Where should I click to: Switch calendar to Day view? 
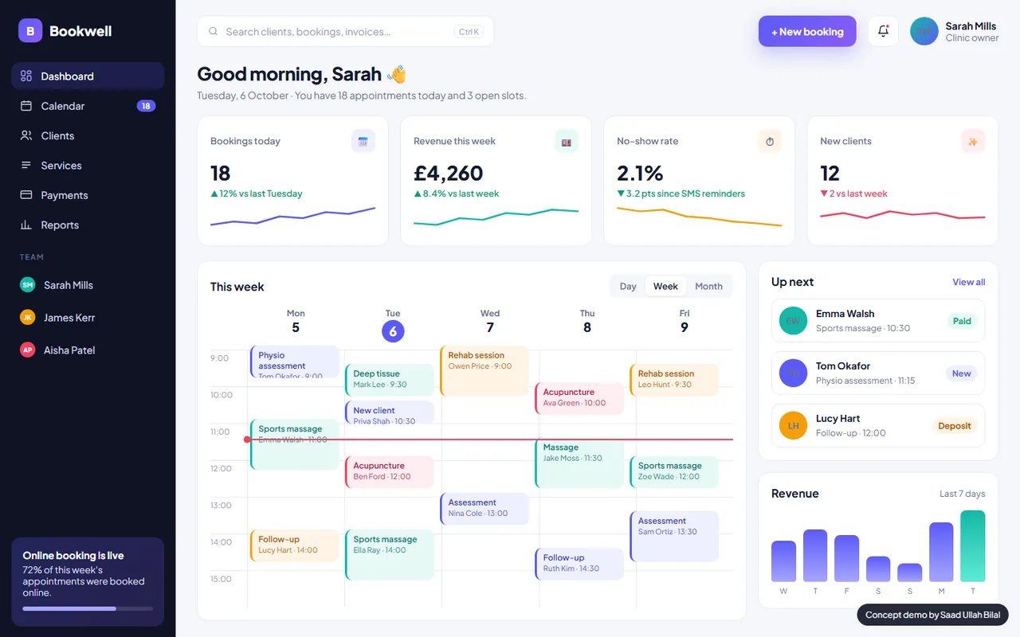point(628,287)
